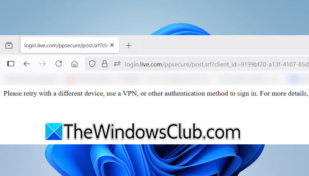Image resolution: width=309 pixels, height=176 pixels.
Task: Click the blue TheWindowsClub square logo
Action: tap(54, 132)
